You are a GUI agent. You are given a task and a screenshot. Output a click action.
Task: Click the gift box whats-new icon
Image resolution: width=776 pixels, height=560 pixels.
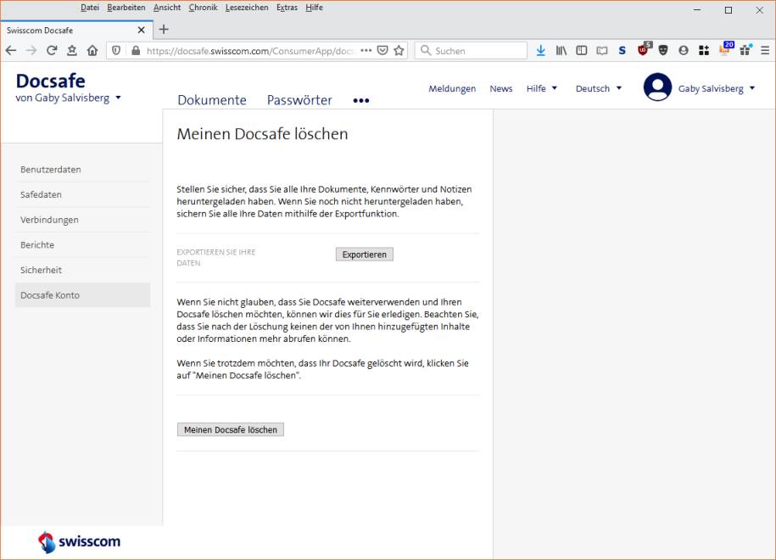pos(745,50)
